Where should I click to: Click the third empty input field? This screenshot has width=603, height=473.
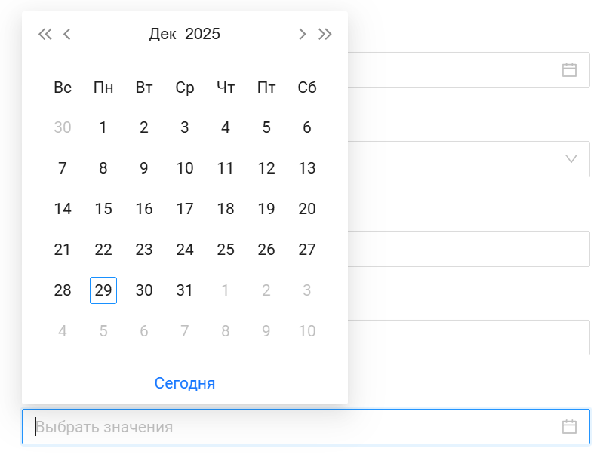[468, 249]
